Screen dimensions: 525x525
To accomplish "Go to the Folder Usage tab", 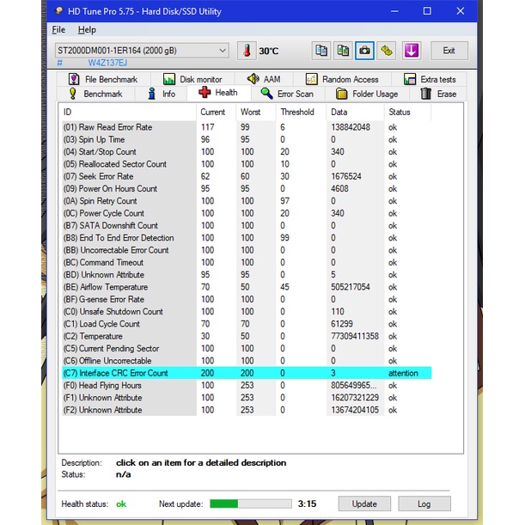I will click(x=367, y=94).
